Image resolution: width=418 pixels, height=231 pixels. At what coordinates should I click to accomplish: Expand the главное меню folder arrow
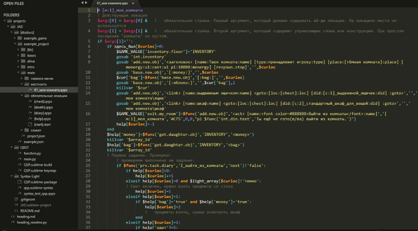[x=22, y=78]
